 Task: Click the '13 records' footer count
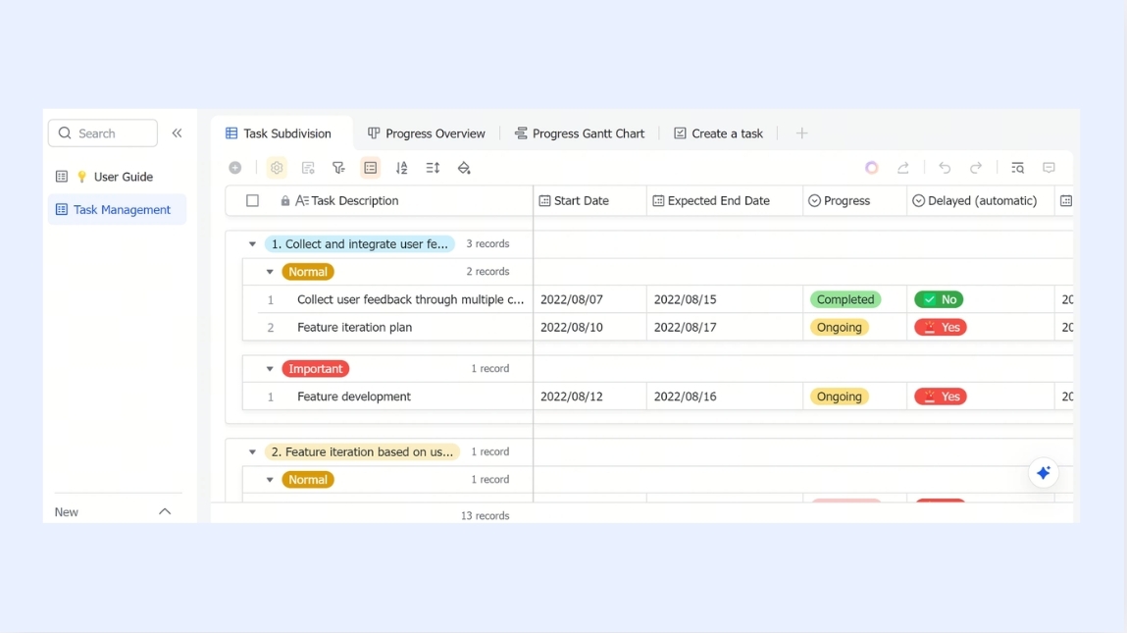(486, 516)
